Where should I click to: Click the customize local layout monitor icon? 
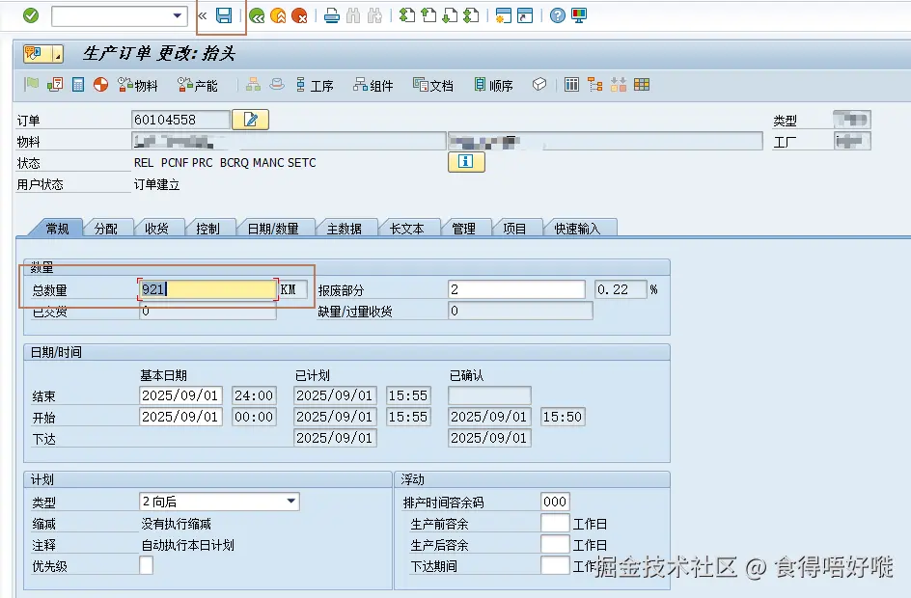pyautogui.click(x=579, y=15)
